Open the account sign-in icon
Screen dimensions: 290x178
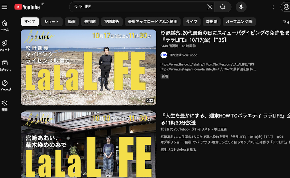(x=285, y=7)
